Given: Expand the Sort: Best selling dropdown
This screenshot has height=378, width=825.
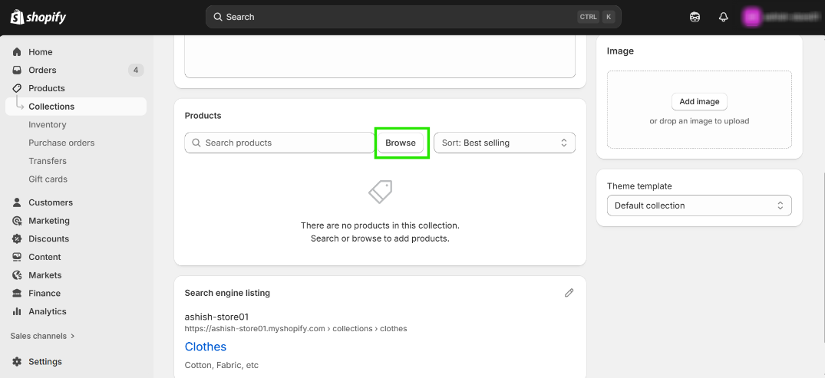Looking at the screenshot, I should (x=504, y=143).
